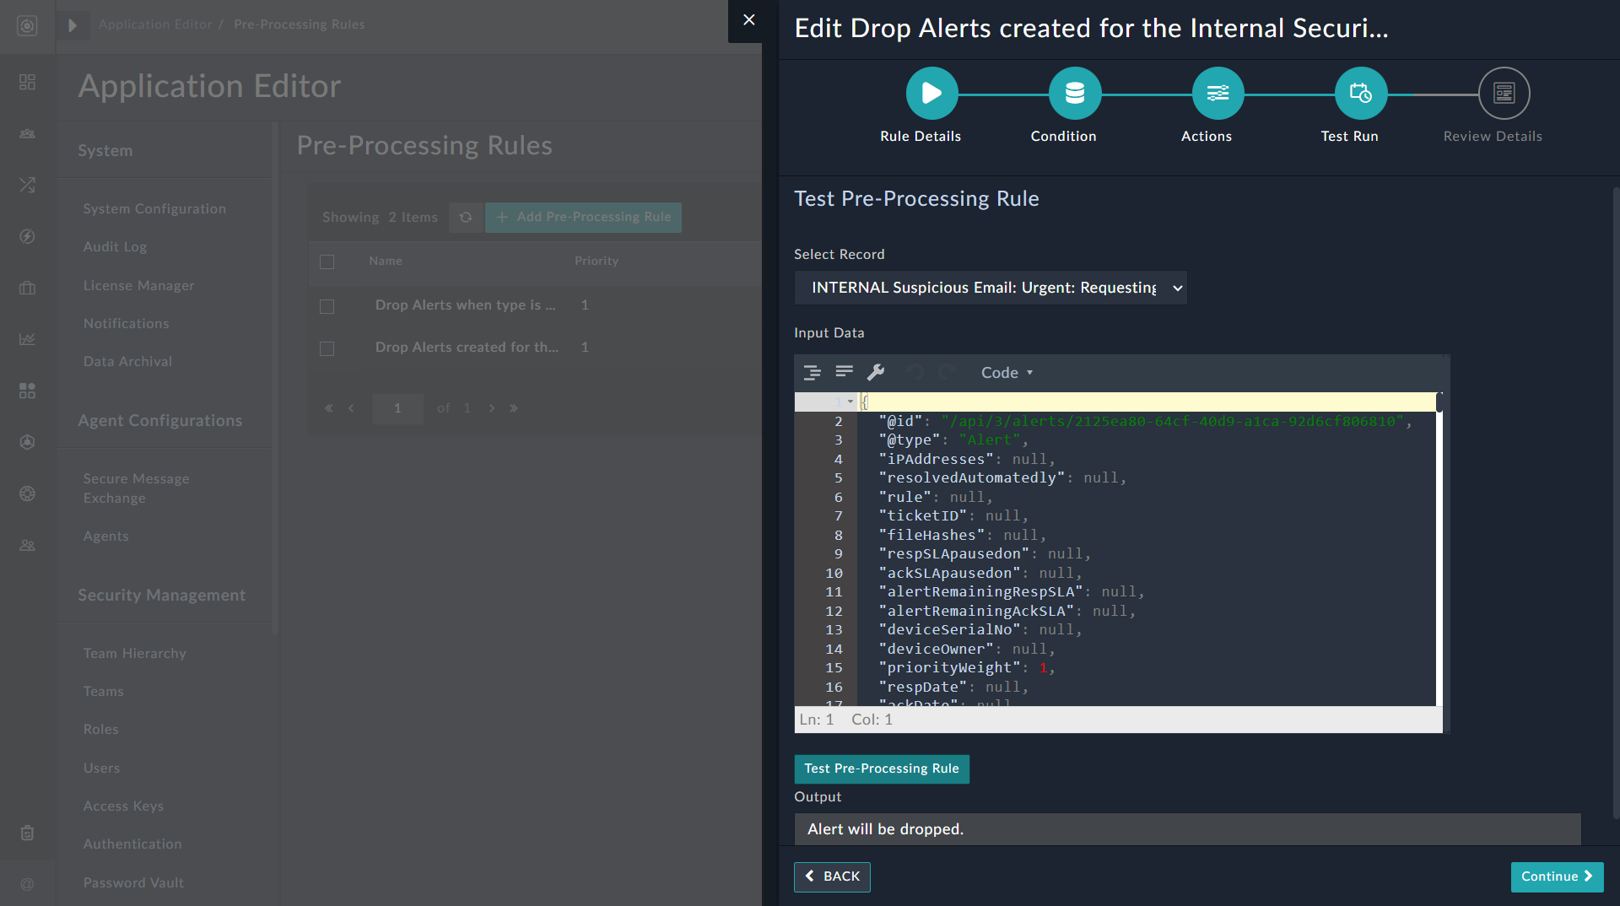Open the Select Record dropdown
The height and width of the screenshot is (906, 1620).
coord(990,288)
